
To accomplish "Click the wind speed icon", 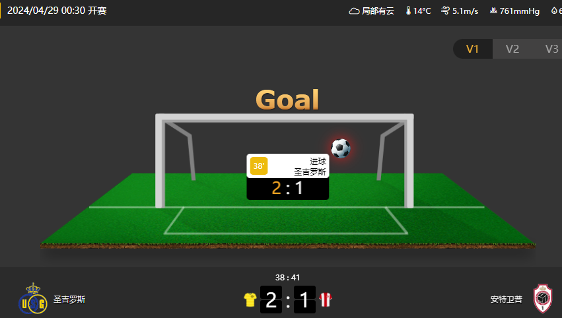I will coord(445,11).
